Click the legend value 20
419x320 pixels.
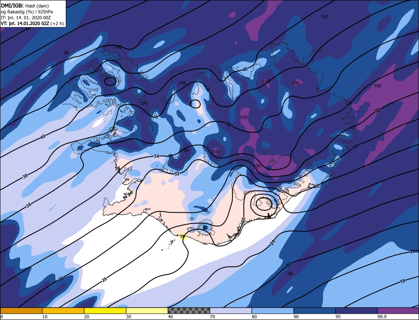click(x=86, y=317)
